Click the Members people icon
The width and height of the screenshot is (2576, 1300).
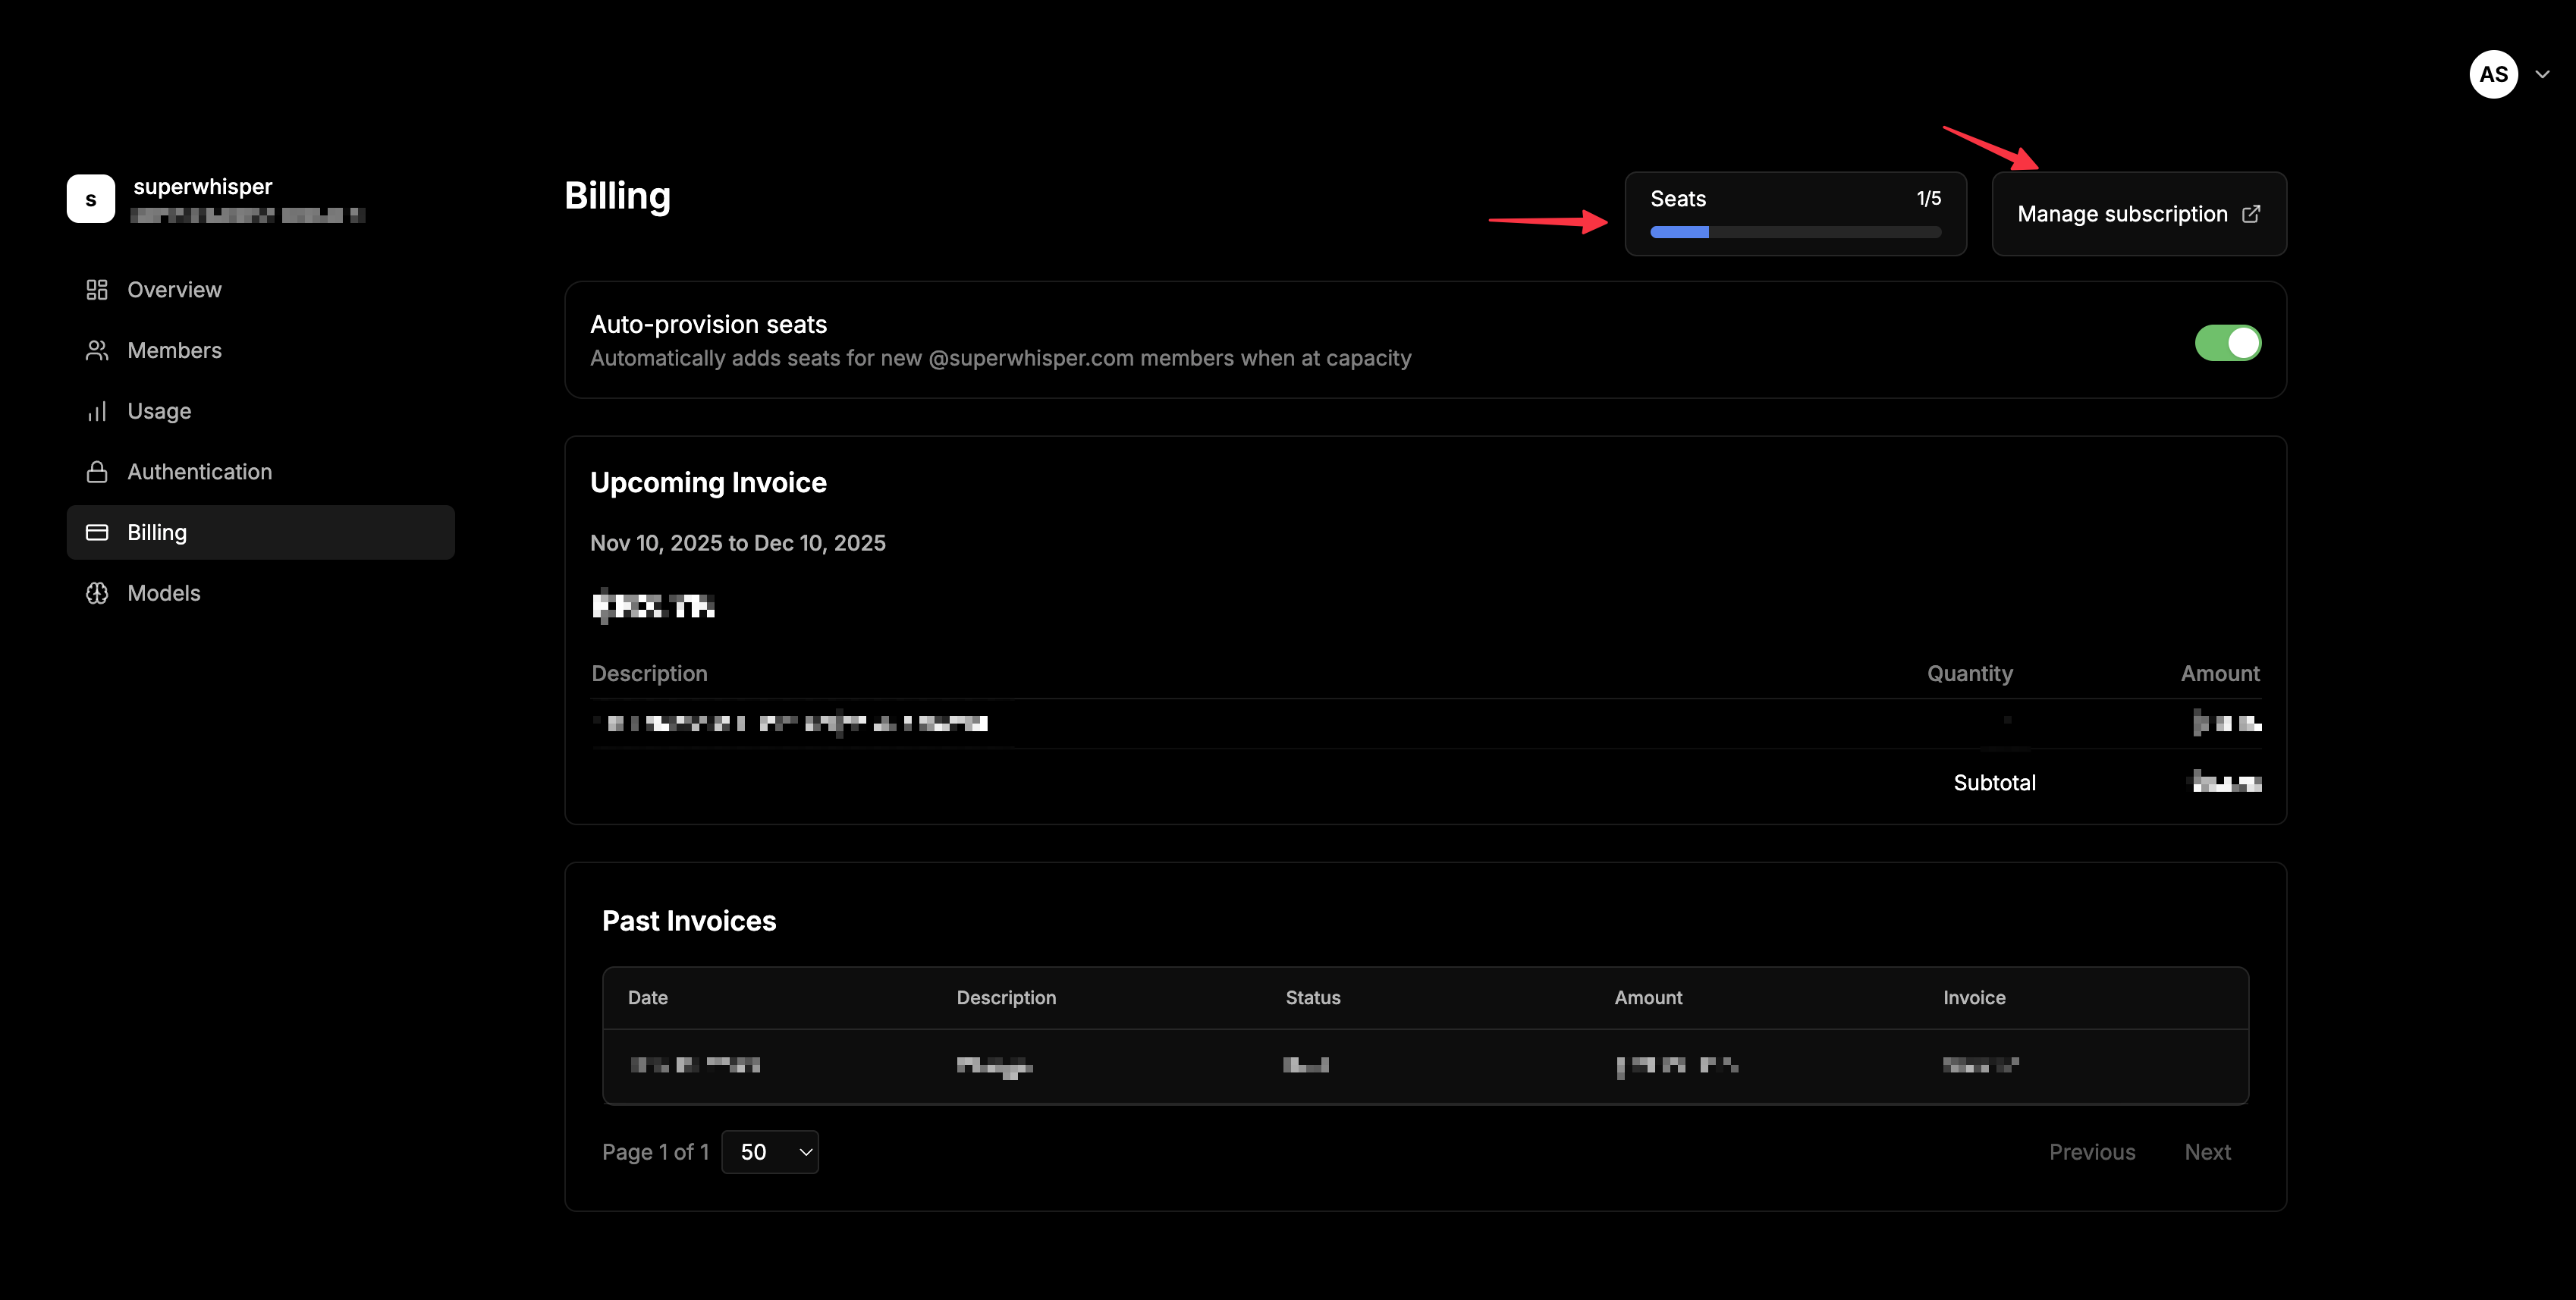coord(97,350)
